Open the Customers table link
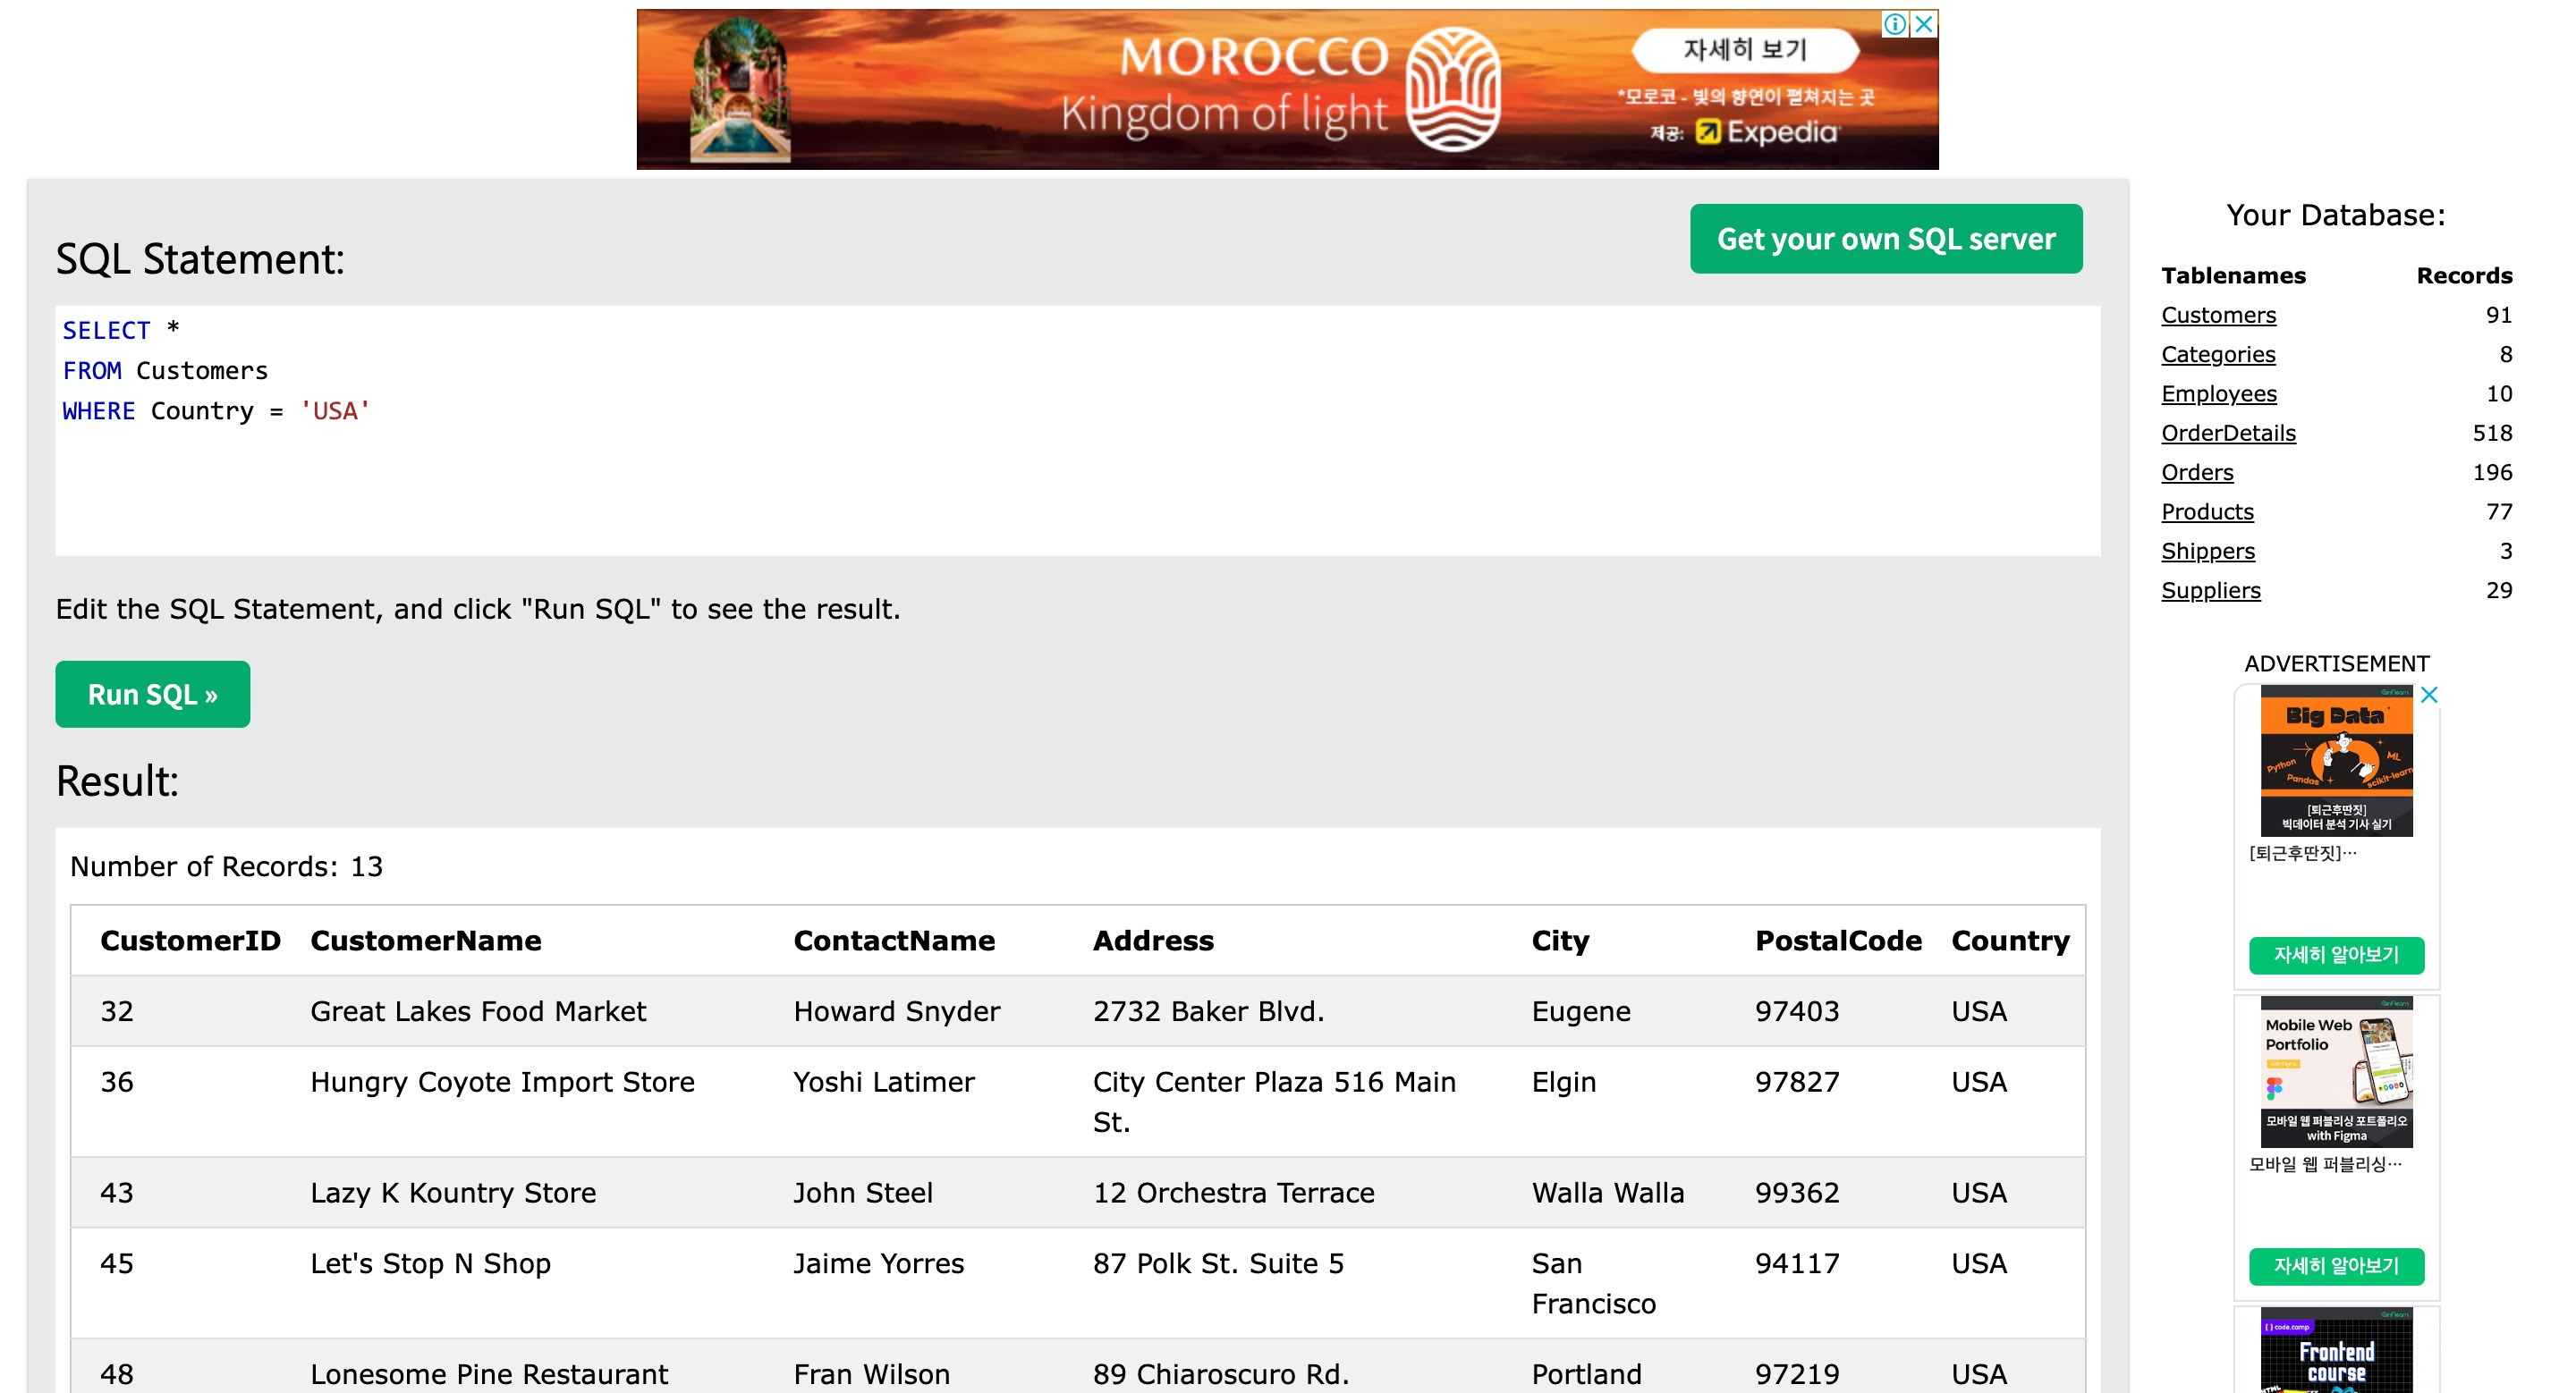Viewport: 2576px width, 1393px height. tap(2218, 315)
